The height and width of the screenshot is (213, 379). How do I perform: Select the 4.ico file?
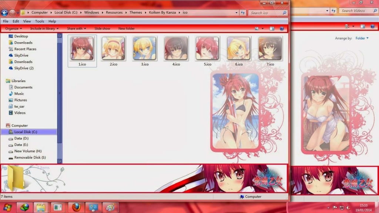click(176, 51)
